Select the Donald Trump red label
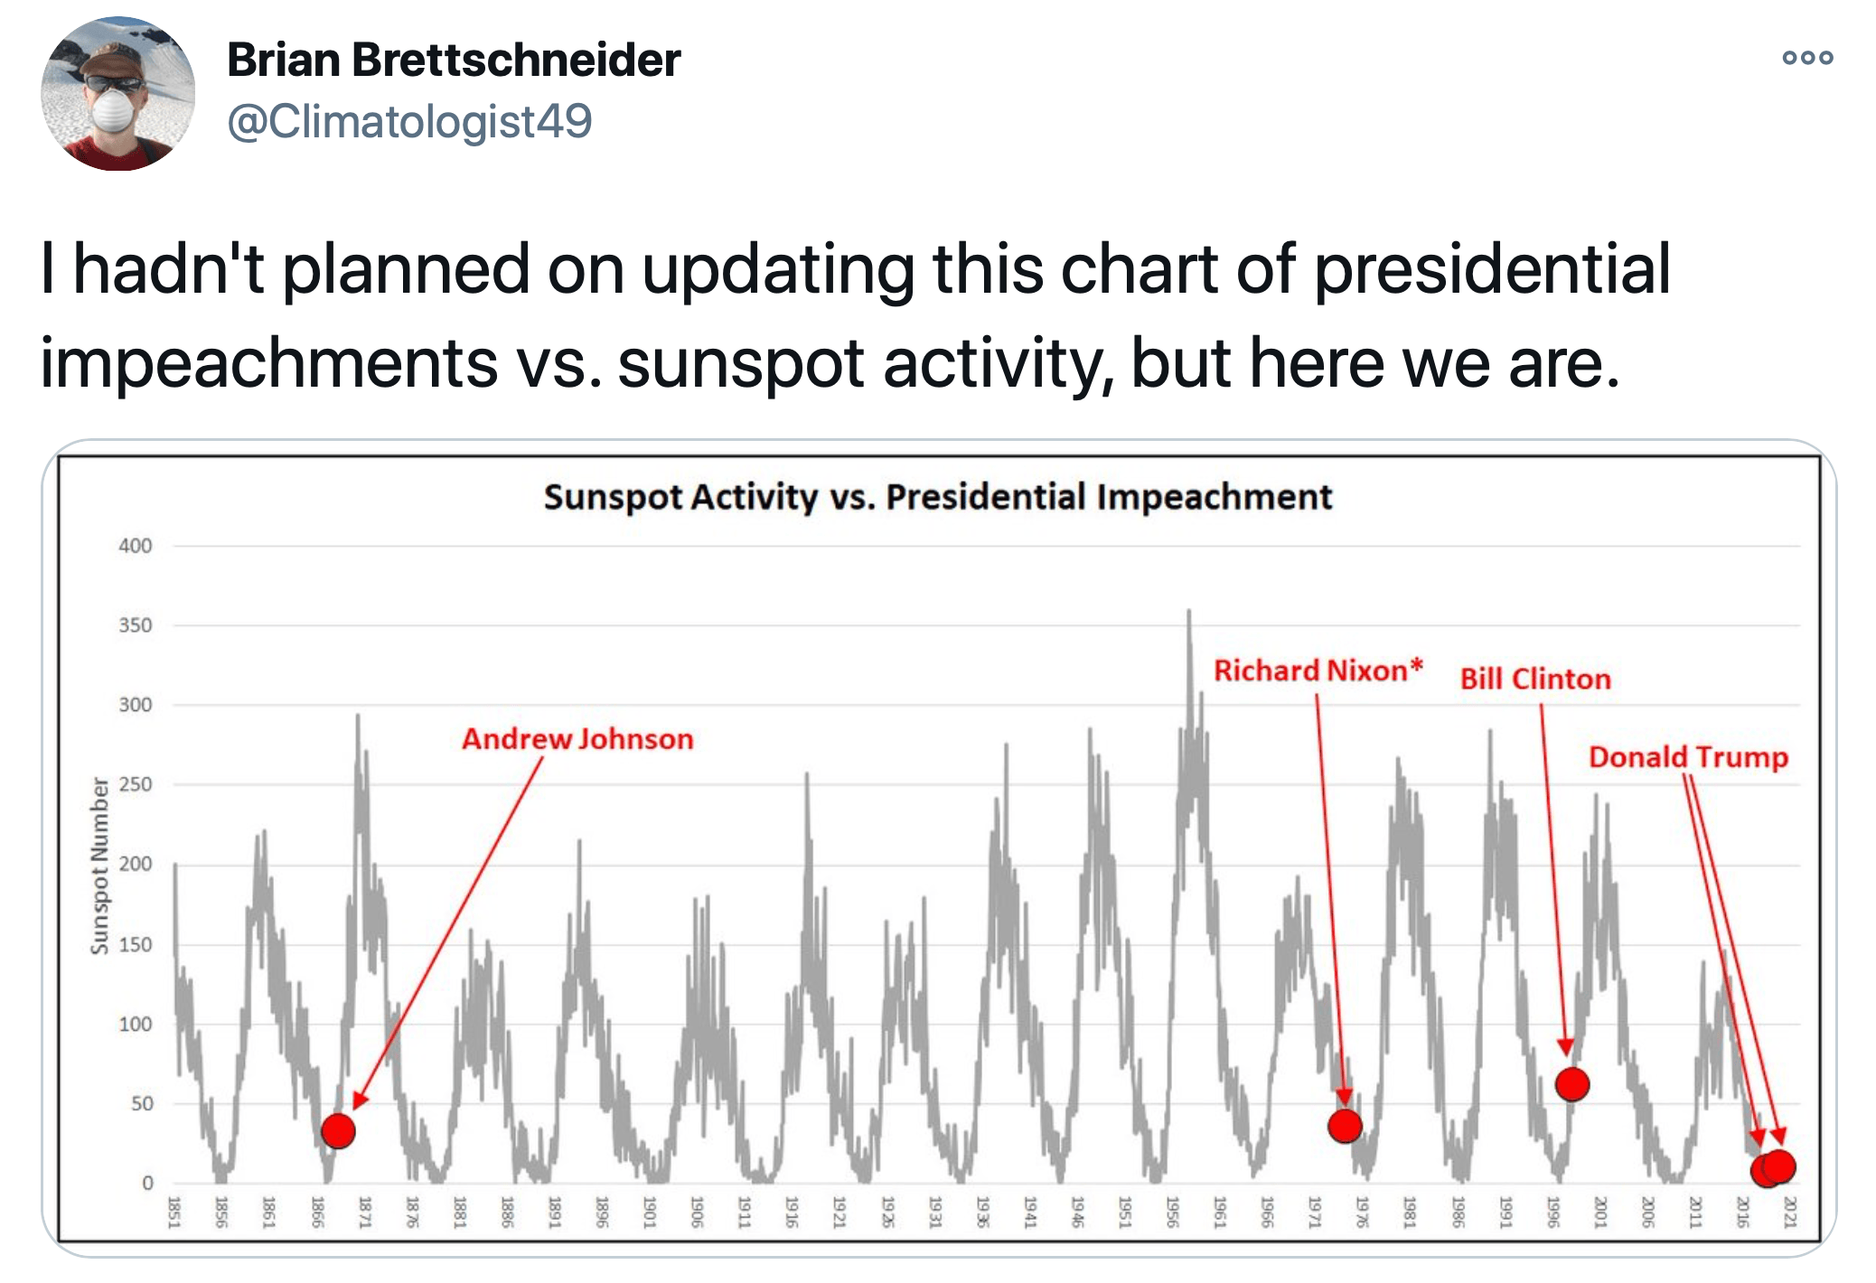The width and height of the screenshot is (1876, 1283). click(x=1689, y=756)
